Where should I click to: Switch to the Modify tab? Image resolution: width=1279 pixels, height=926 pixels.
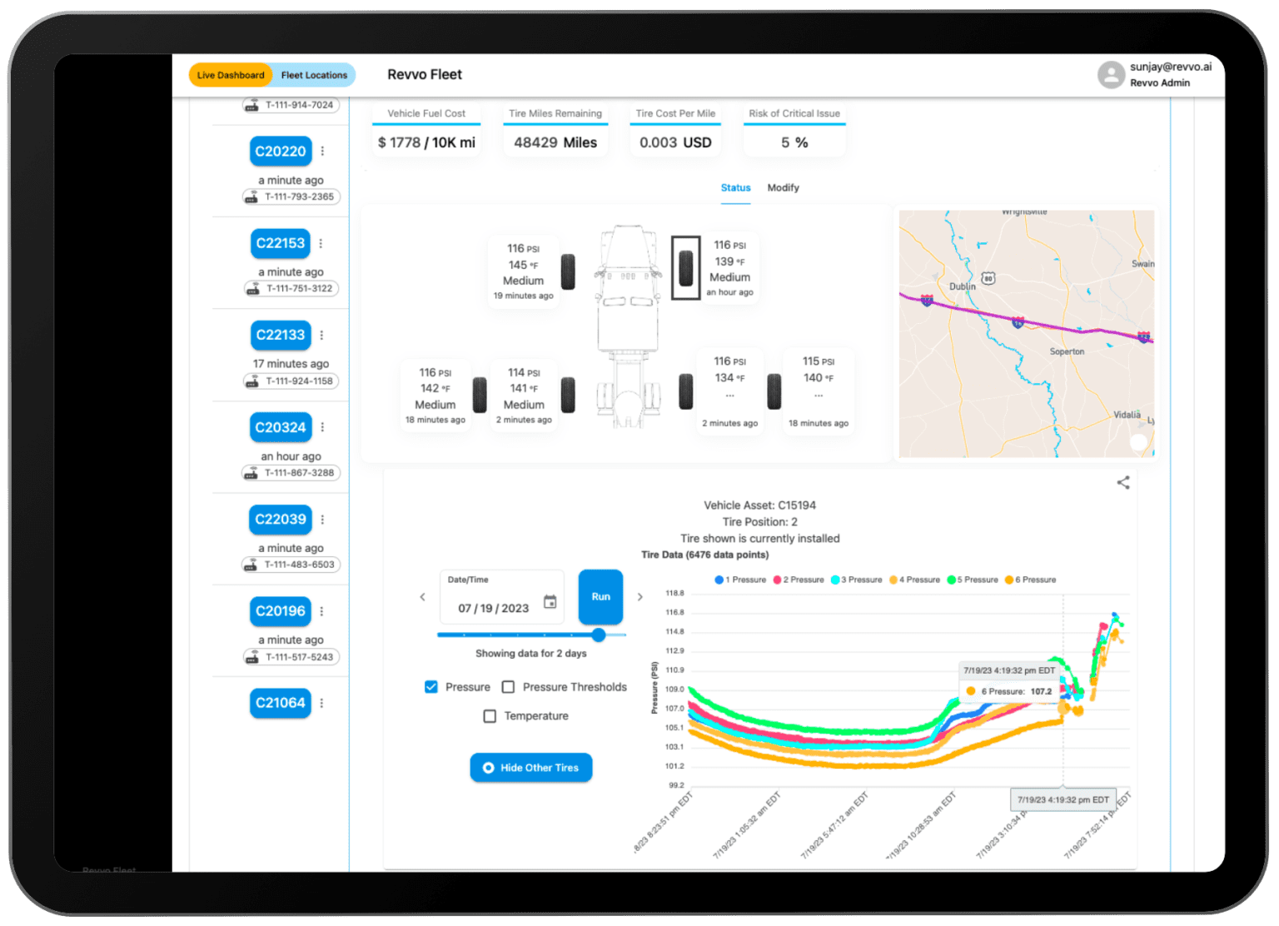[783, 188]
